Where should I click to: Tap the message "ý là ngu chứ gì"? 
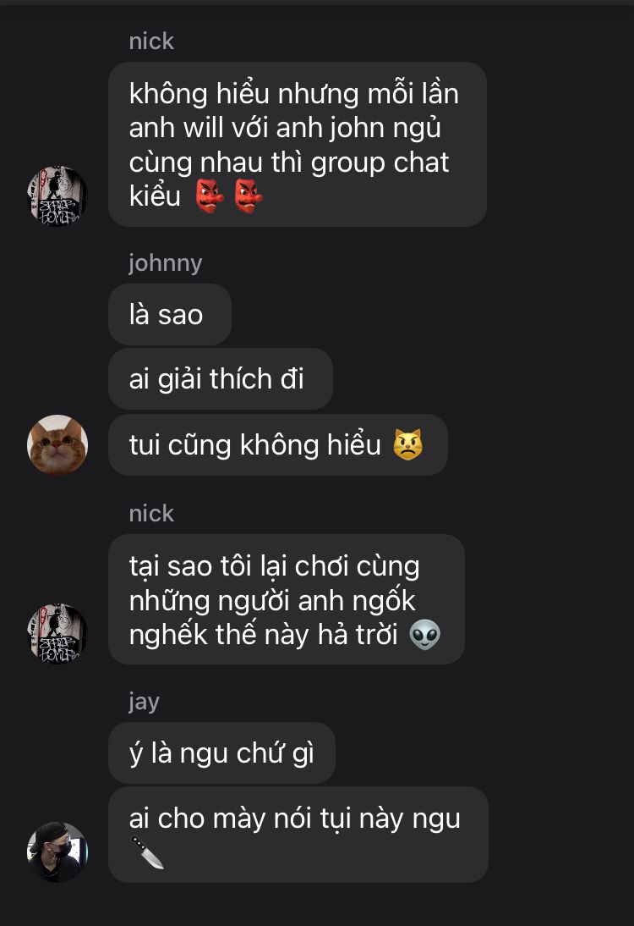click(221, 753)
